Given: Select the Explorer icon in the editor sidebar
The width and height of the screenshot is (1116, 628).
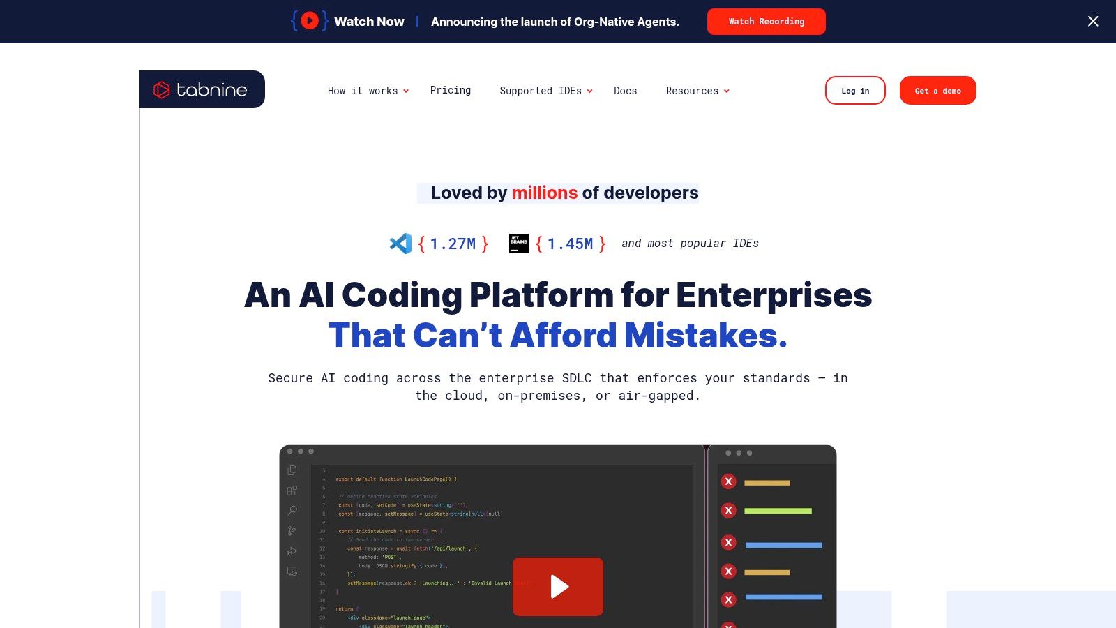Looking at the screenshot, I should pos(292,470).
